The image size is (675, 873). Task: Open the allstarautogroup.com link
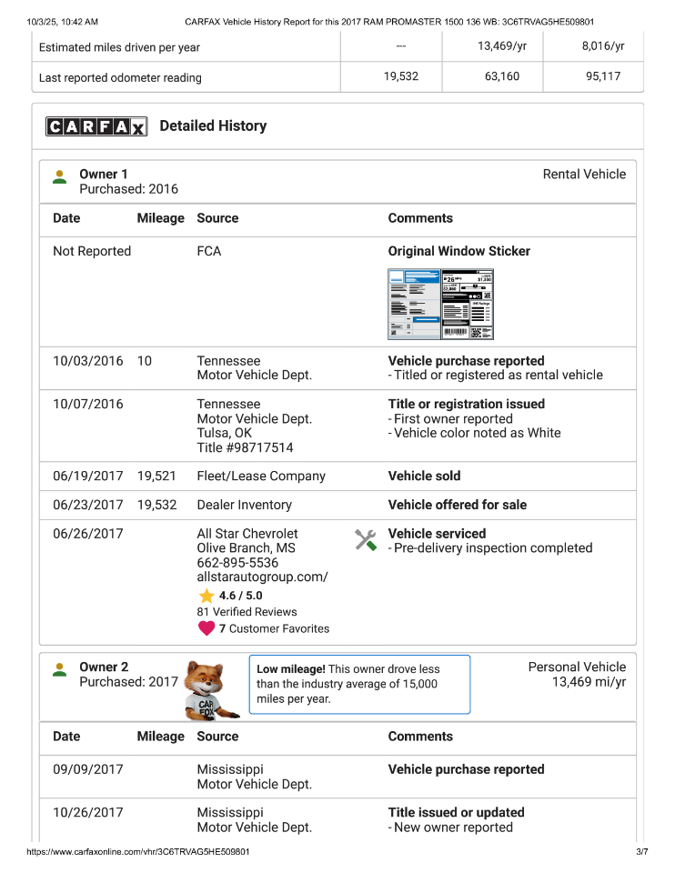(x=262, y=577)
